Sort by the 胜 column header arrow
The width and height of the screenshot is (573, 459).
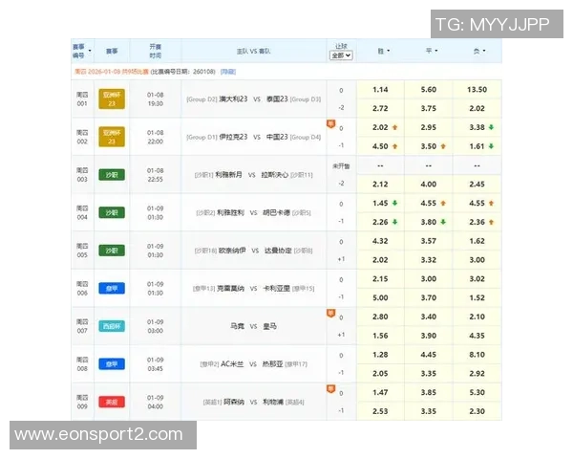388,51
